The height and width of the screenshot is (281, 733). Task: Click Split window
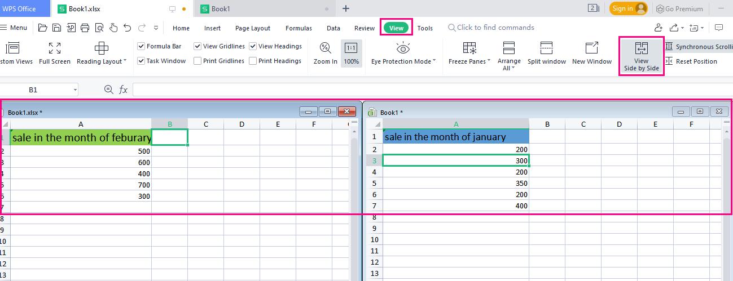point(547,54)
